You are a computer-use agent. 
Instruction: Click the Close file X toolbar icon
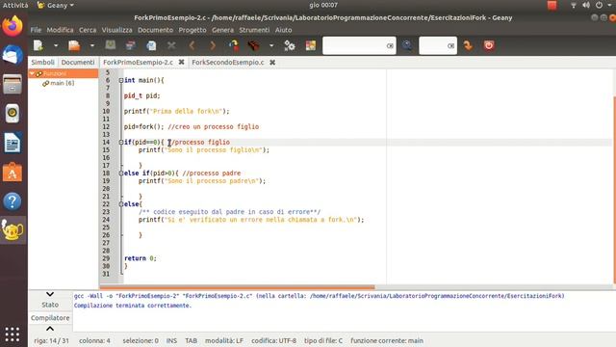pos(171,45)
